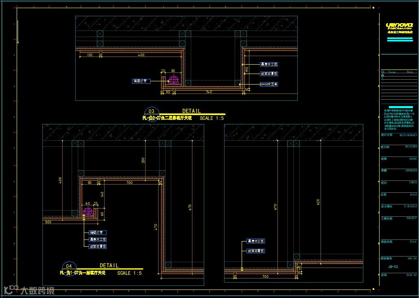
Task: Select 基层木工板 label in detail 04
Action: 98,239
